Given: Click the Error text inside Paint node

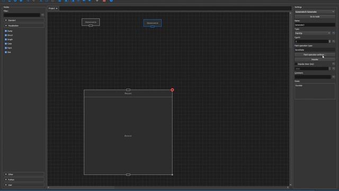Looking at the screenshot, I should click(x=128, y=136).
